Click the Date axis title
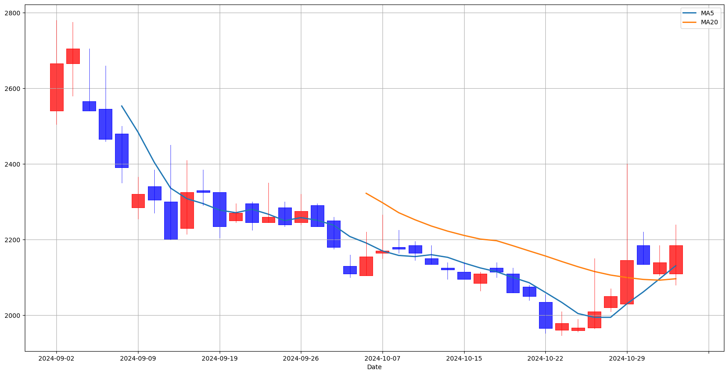Screen dimensions: 728x375 pyautogui.click(x=374, y=367)
